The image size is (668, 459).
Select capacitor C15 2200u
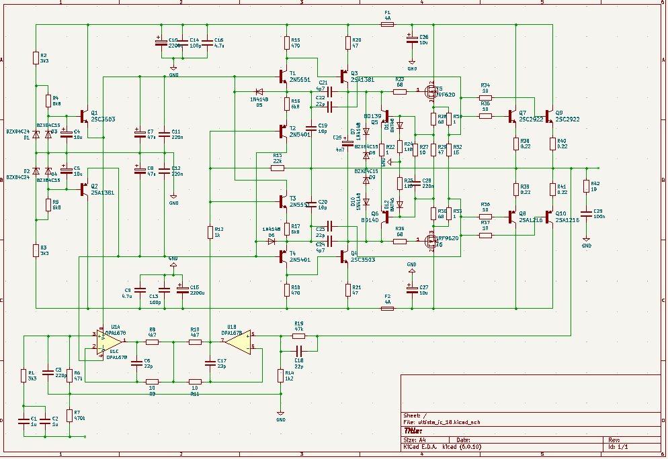click(182, 290)
